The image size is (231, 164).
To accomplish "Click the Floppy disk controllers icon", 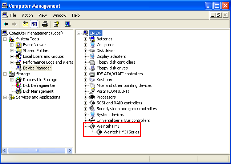I will [92, 62].
